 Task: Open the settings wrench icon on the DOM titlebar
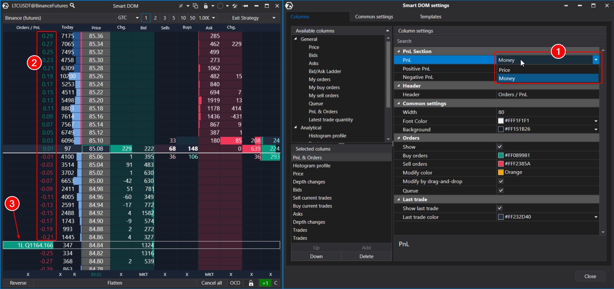[235, 6]
